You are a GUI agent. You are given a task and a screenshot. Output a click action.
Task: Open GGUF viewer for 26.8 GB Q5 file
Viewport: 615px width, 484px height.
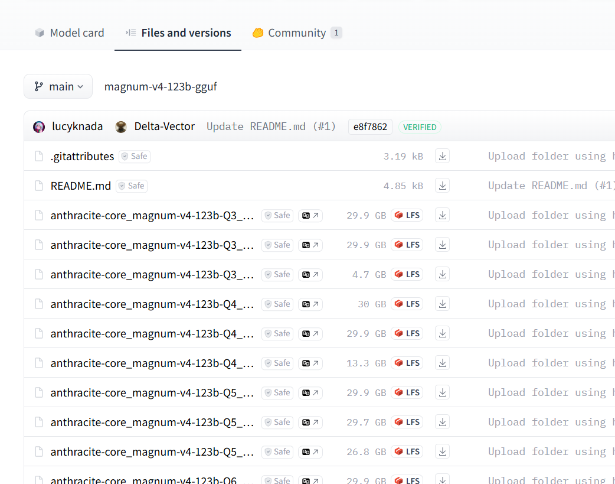pos(310,451)
